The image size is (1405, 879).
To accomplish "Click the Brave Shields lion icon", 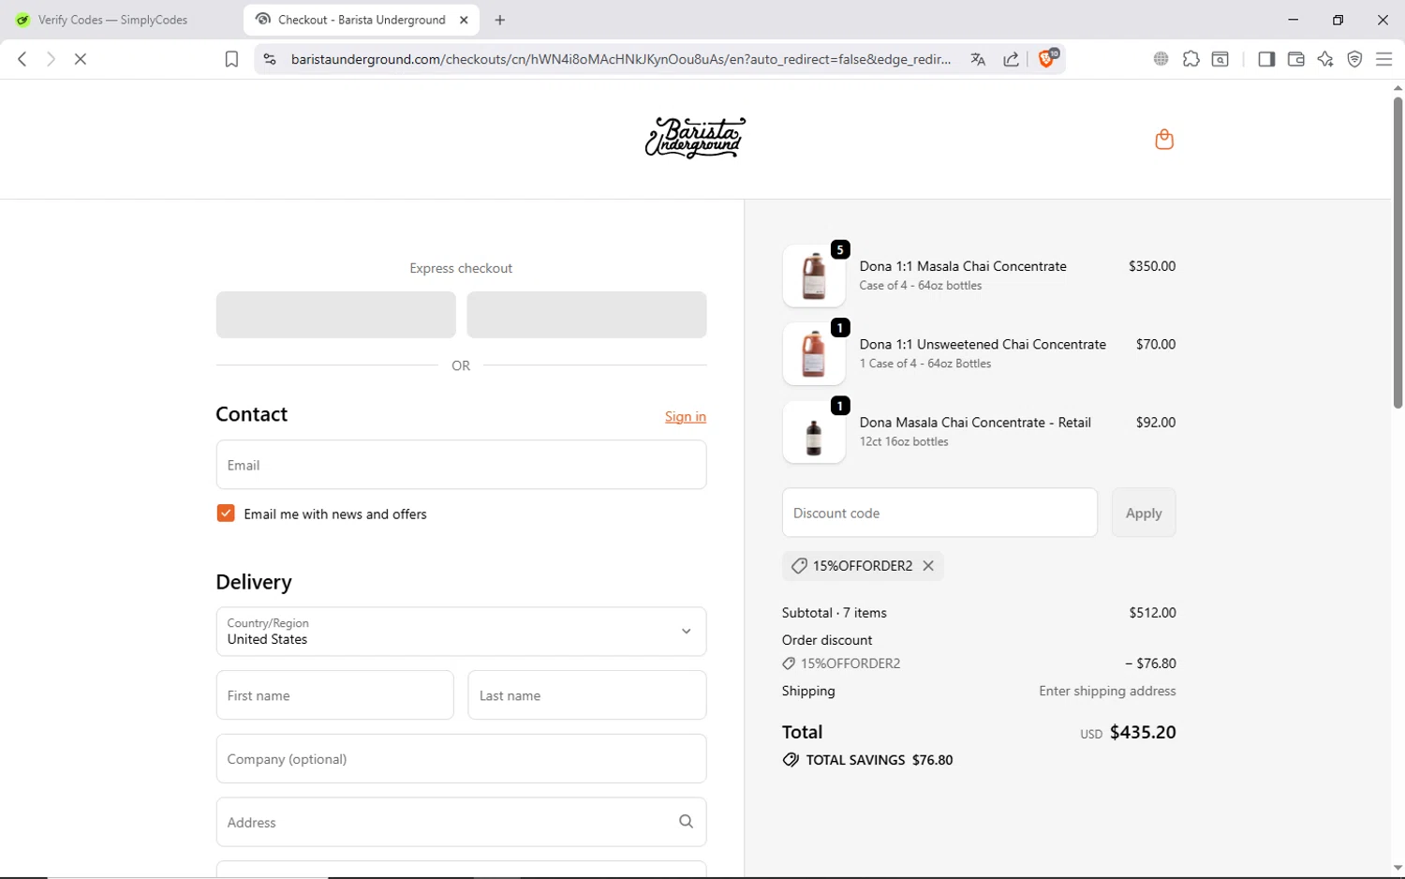I will pos(1048,58).
